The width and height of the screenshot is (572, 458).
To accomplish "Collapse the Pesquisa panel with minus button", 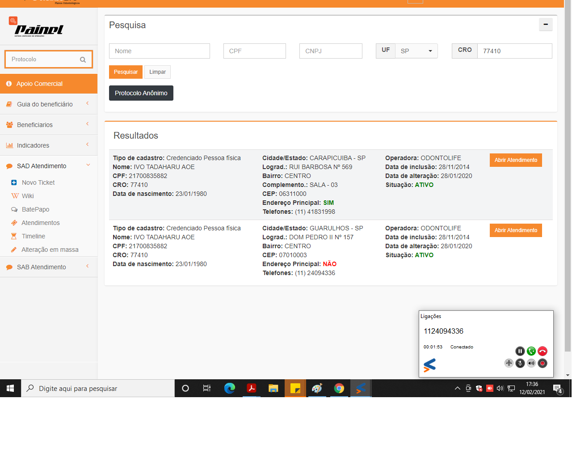I will point(546,25).
